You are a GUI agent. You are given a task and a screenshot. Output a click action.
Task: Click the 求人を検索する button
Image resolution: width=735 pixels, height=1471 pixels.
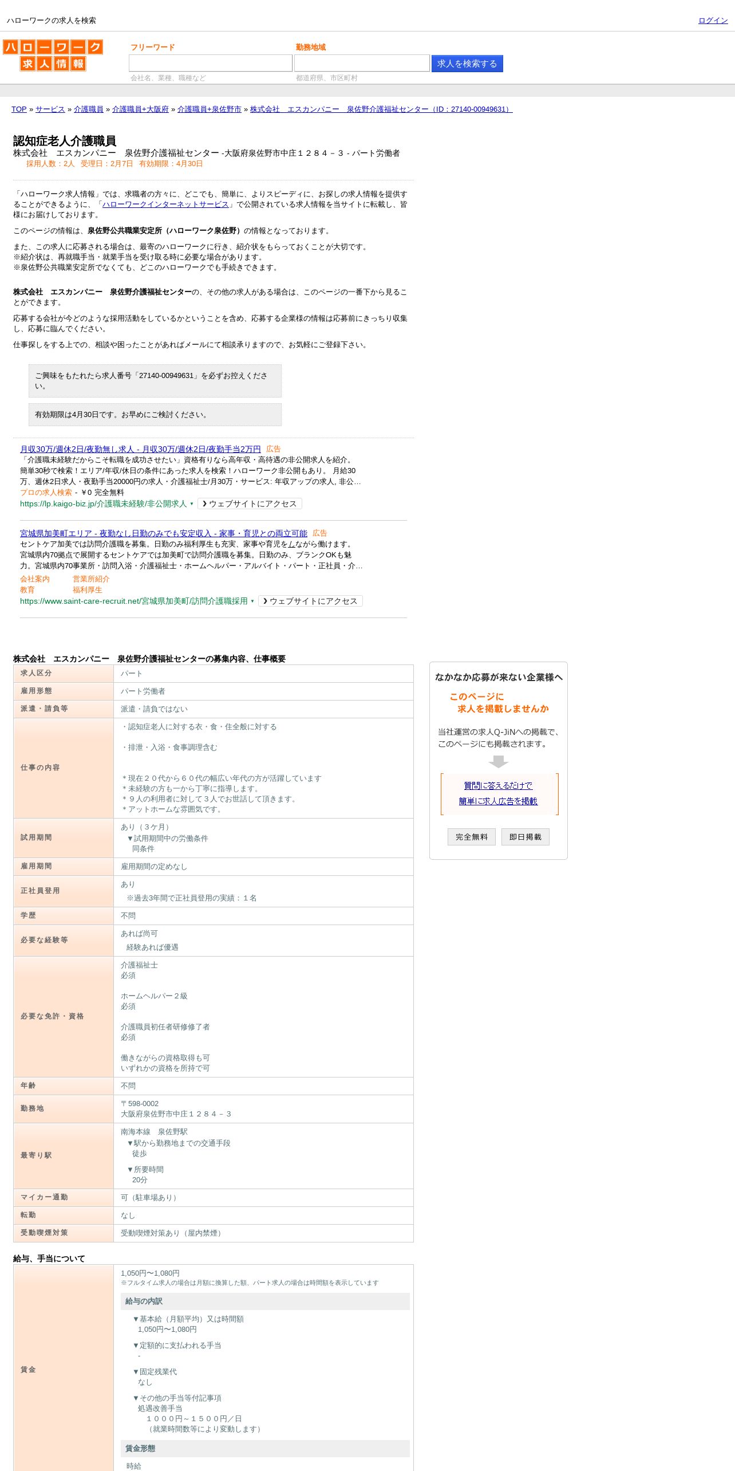pos(467,64)
